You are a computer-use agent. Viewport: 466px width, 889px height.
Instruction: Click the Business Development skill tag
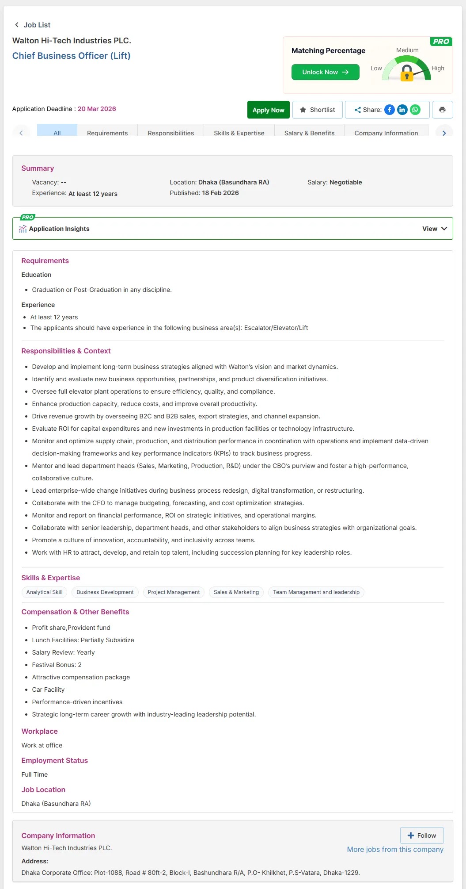105,592
